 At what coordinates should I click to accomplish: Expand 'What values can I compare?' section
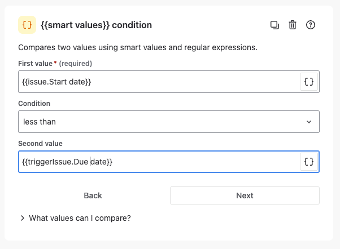[80, 218]
